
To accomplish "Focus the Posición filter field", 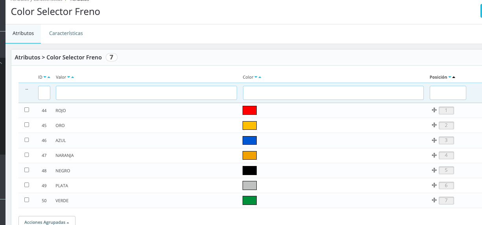I will (448, 93).
